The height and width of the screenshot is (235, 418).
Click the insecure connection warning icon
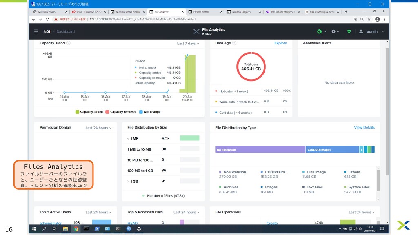(56, 19)
